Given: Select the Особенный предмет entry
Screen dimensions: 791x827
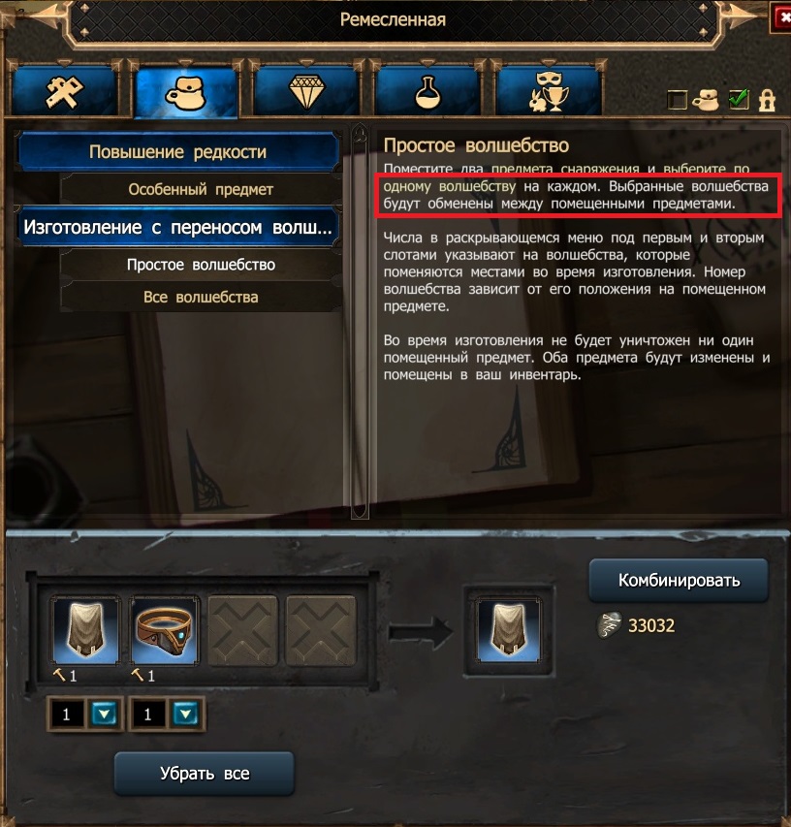Looking at the screenshot, I should (201, 189).
